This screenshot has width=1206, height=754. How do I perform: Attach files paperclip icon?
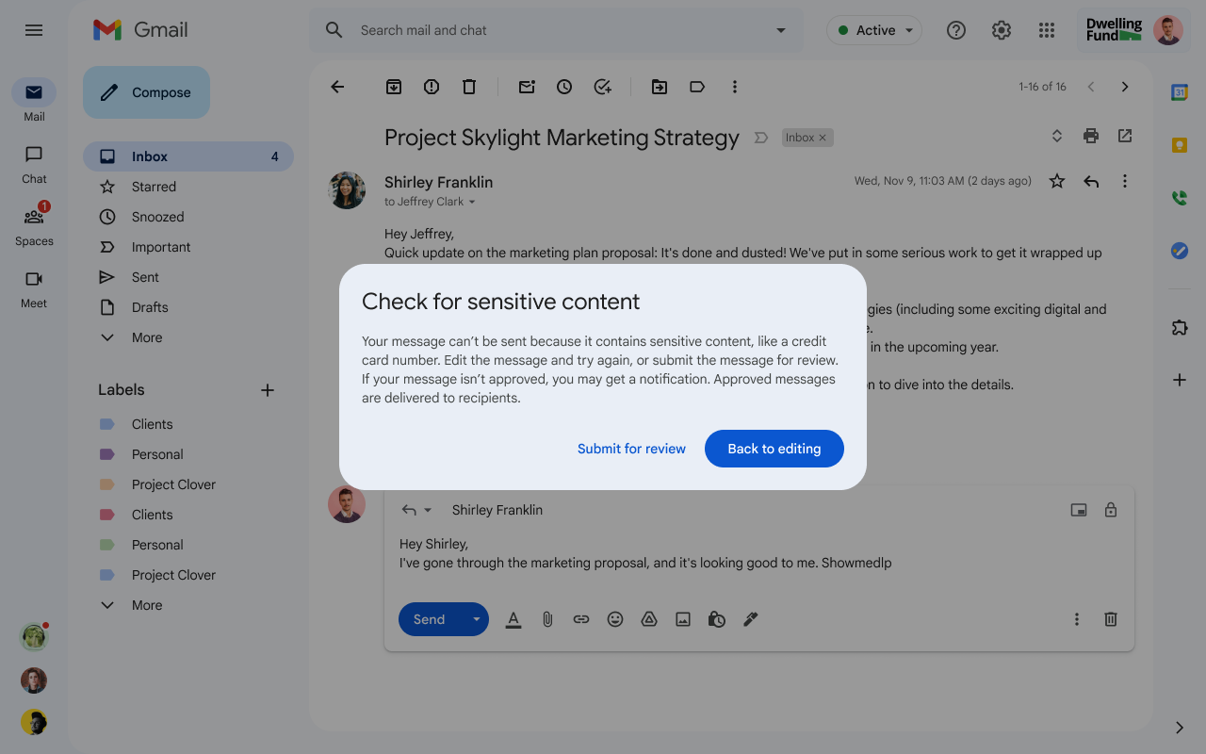(547, 619)
